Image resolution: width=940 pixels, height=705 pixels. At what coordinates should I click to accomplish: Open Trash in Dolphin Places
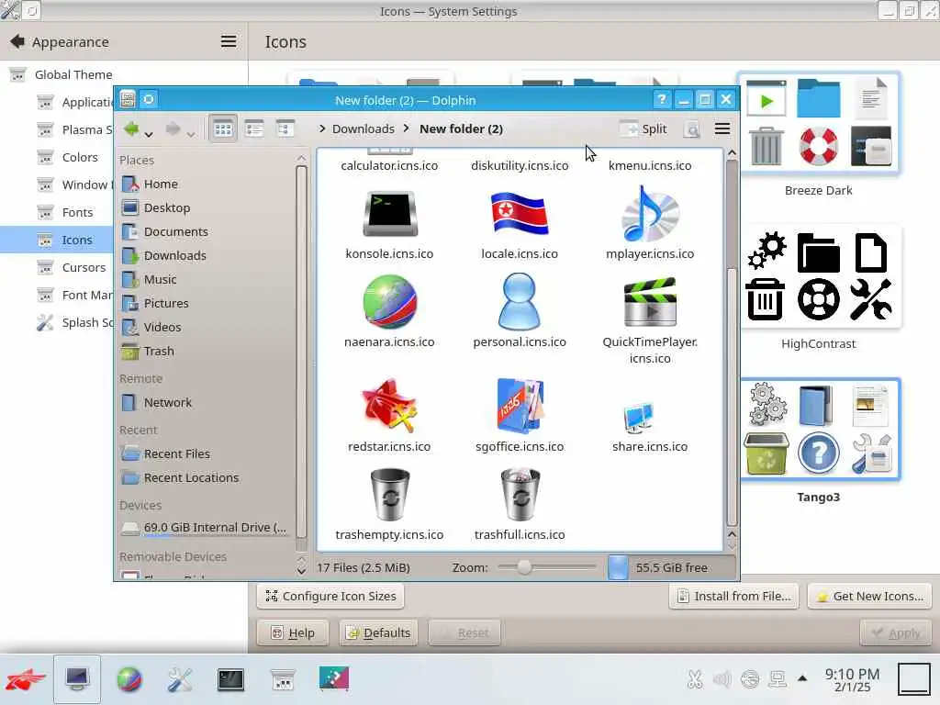(158, 352)
